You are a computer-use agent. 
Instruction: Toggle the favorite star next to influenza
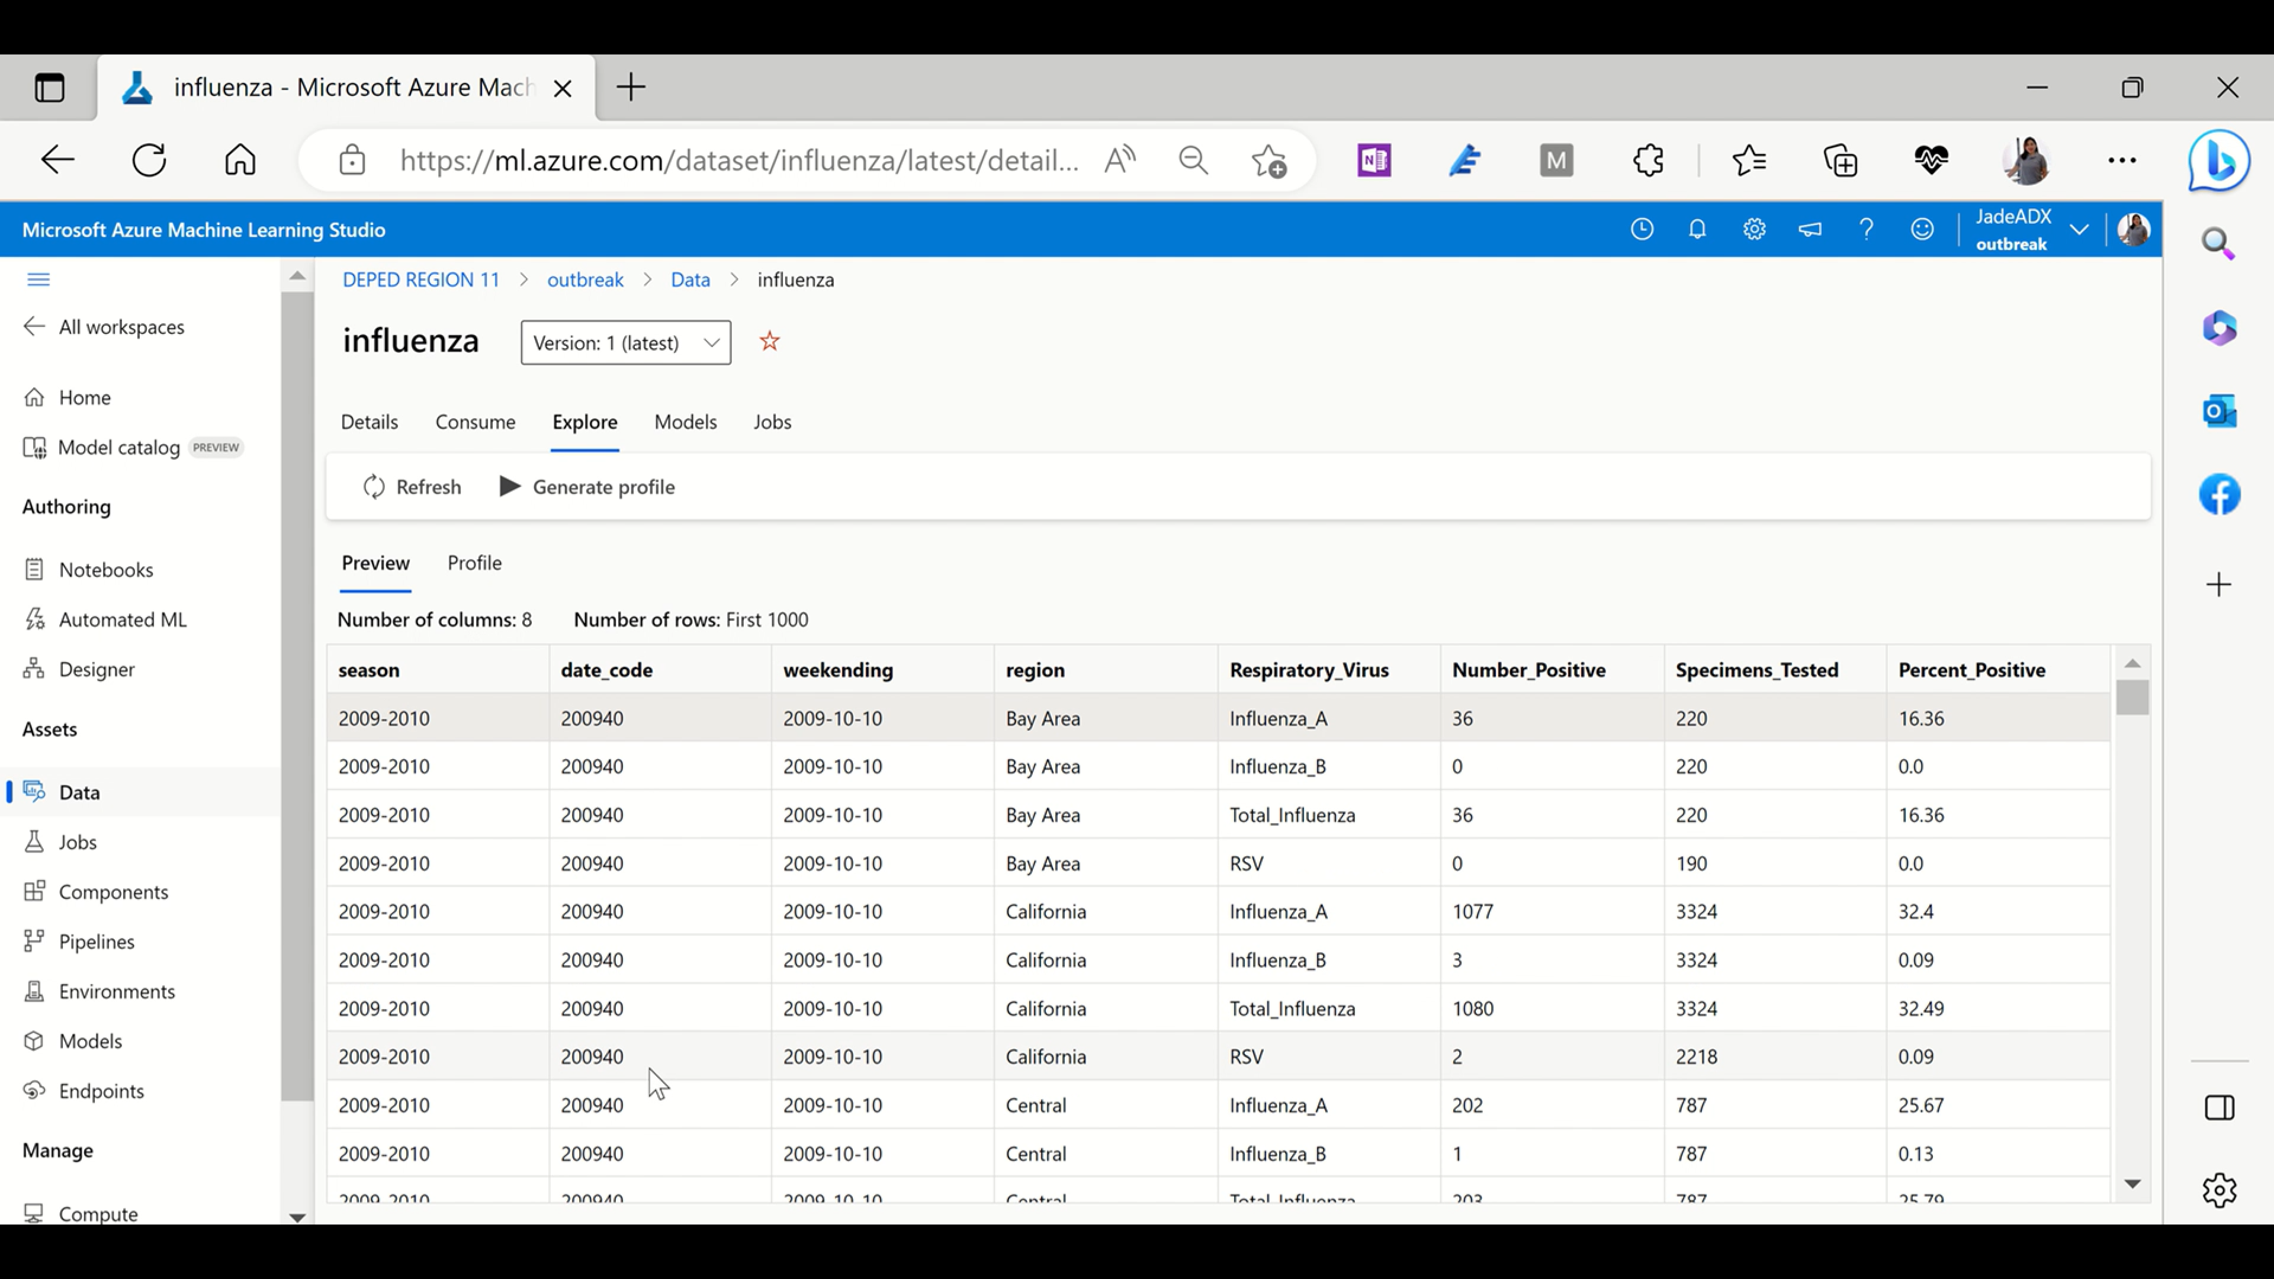769,342
